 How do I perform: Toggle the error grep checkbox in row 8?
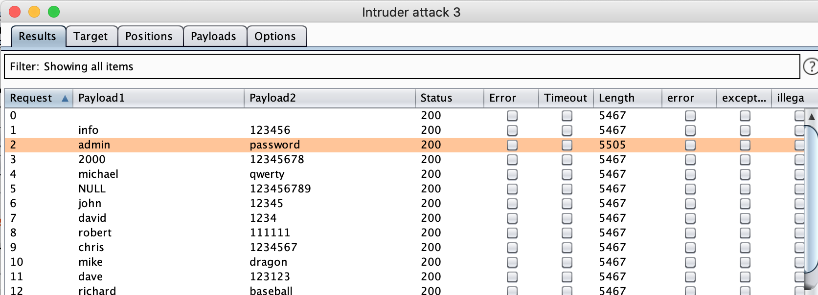pos(690,233)
